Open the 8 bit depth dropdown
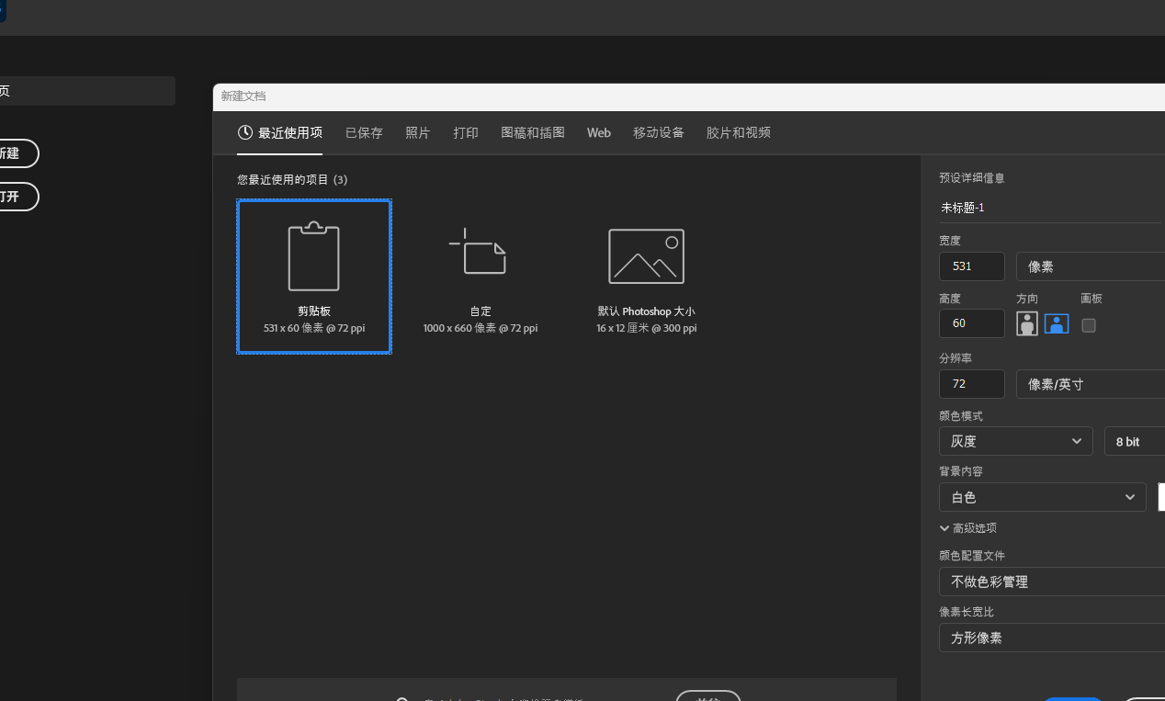 tap(1134, 442)
